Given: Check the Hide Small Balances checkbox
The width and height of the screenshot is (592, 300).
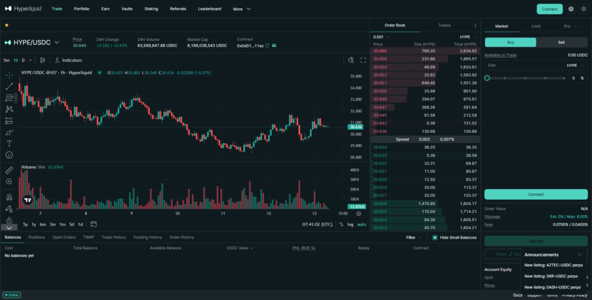Looking at the screenshot, I should pyautogui.click(x=435, y=237).
